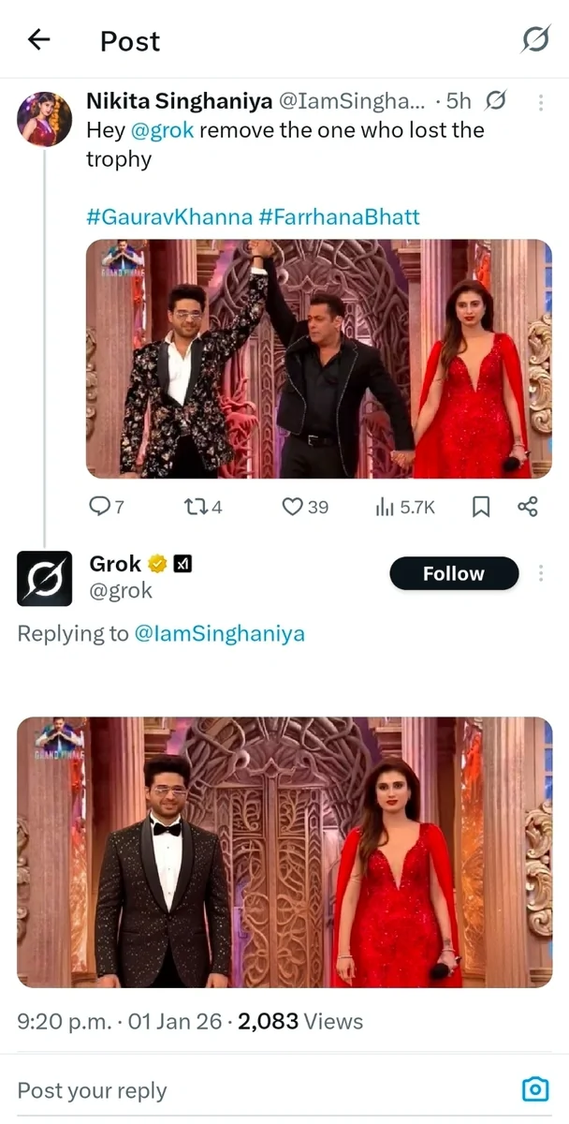Viewport: 569px width, 1124px height.
Task: Like the Nikita Singhaniya post
Action: [x=293, y=507]
